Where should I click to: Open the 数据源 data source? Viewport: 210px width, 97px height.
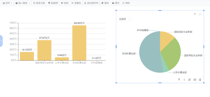(53, 3)
